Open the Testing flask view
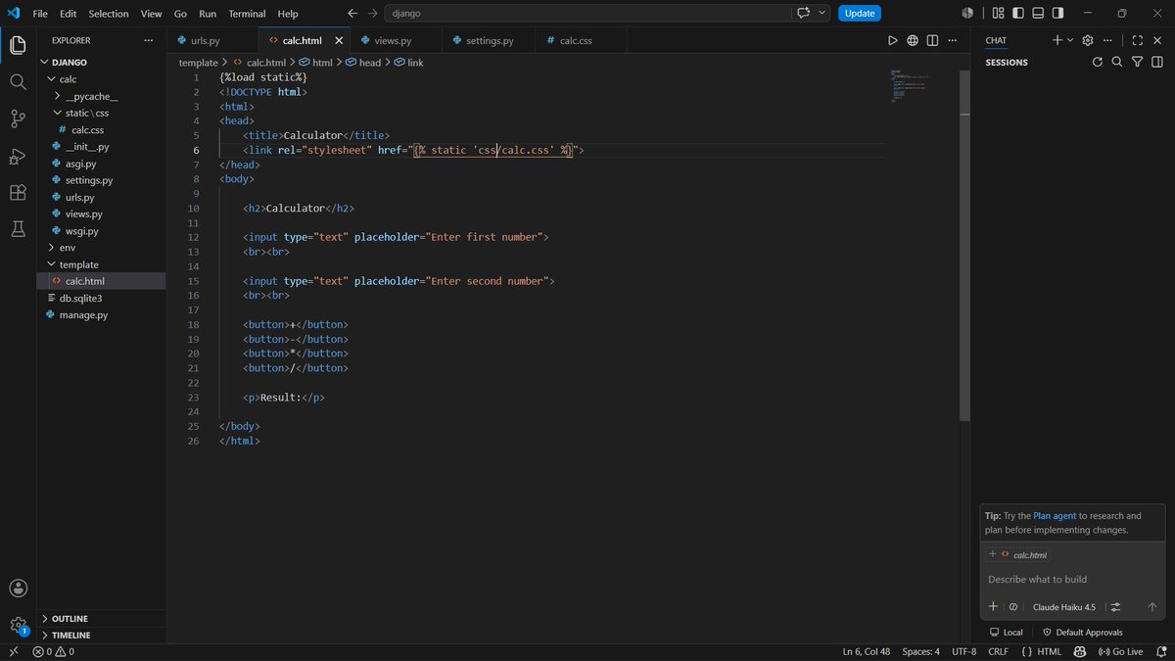 pyautogui.click(x=18, y=228)
